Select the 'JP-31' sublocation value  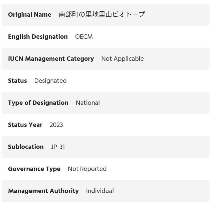click(58, 147)
